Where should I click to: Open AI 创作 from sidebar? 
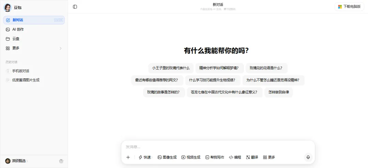pyautogui.click(x=34, y=30)
